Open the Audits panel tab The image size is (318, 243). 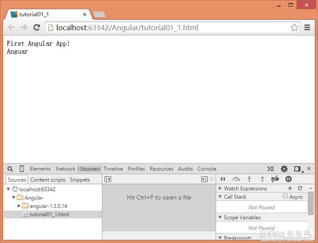(x=185, y=169)
